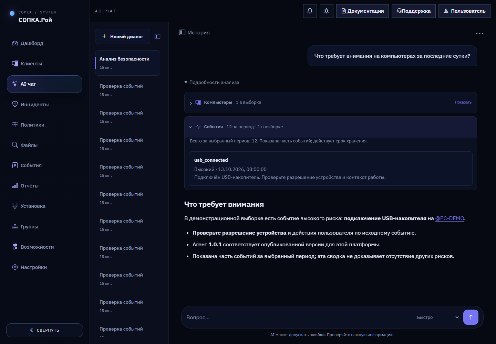Click the Группы hierarchy icon
The image size is (496, 344).
[x=15, y=226]
